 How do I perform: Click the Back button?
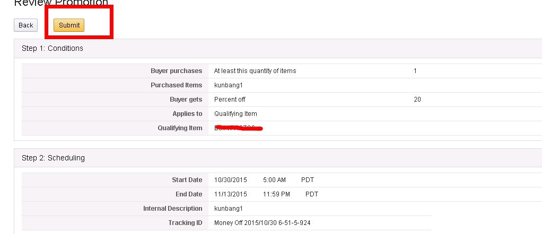[25, 25]
